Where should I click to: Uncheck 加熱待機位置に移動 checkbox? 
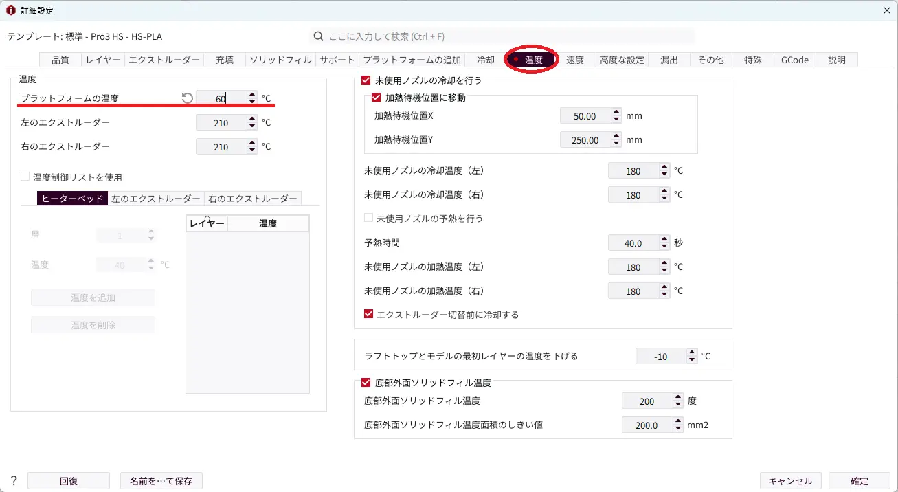click(x=376, y=98)
